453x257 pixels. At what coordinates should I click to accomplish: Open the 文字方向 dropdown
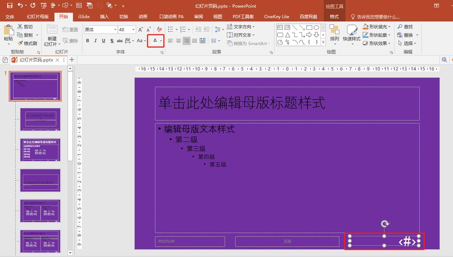pyautogui.click(x=242, y=26)
